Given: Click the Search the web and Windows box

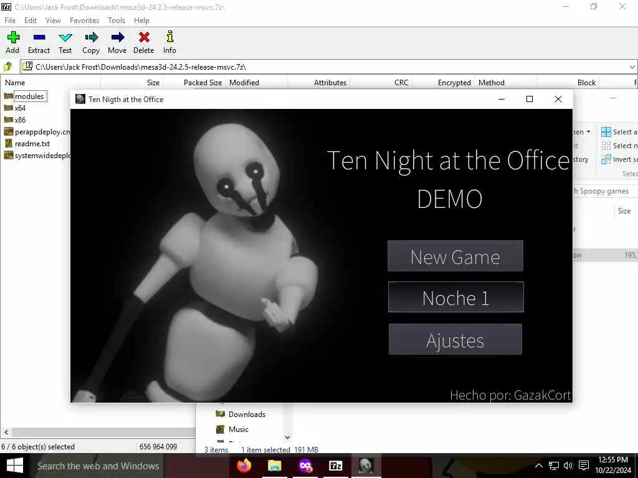Looking at the screenshot, I should click(x=98, y=466).
